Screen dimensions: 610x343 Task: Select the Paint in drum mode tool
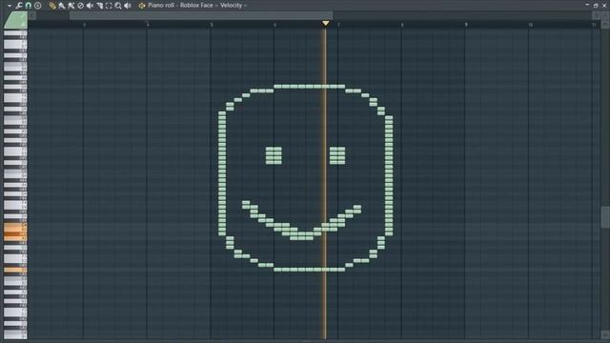71,6
